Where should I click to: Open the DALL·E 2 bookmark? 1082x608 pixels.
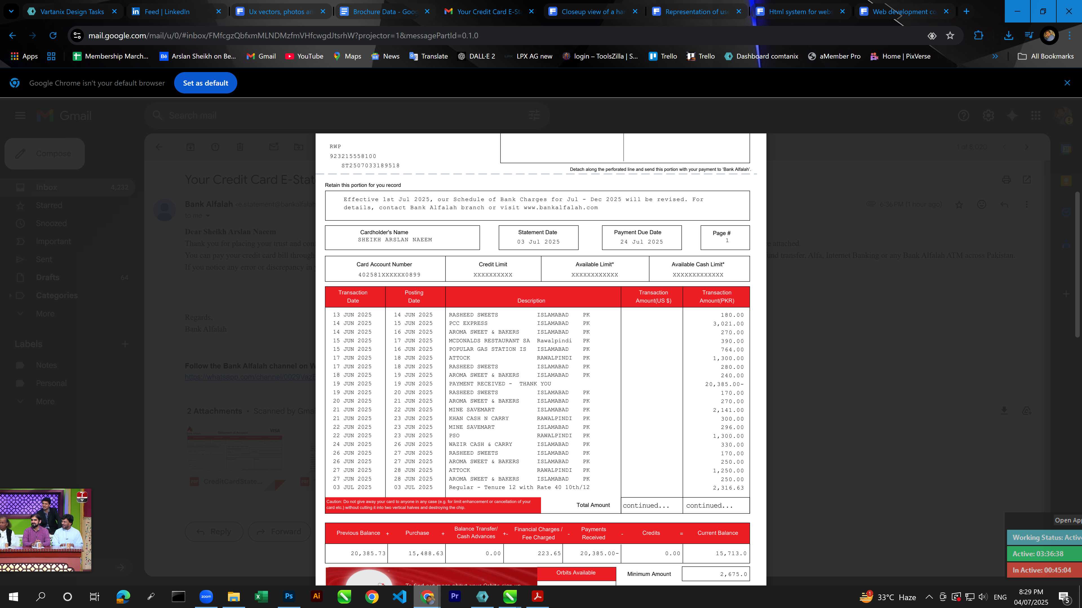coord(476,56)
